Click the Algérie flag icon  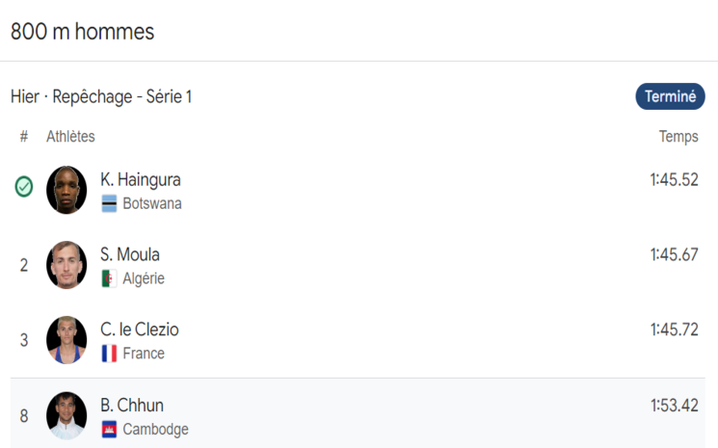(109, 279)
